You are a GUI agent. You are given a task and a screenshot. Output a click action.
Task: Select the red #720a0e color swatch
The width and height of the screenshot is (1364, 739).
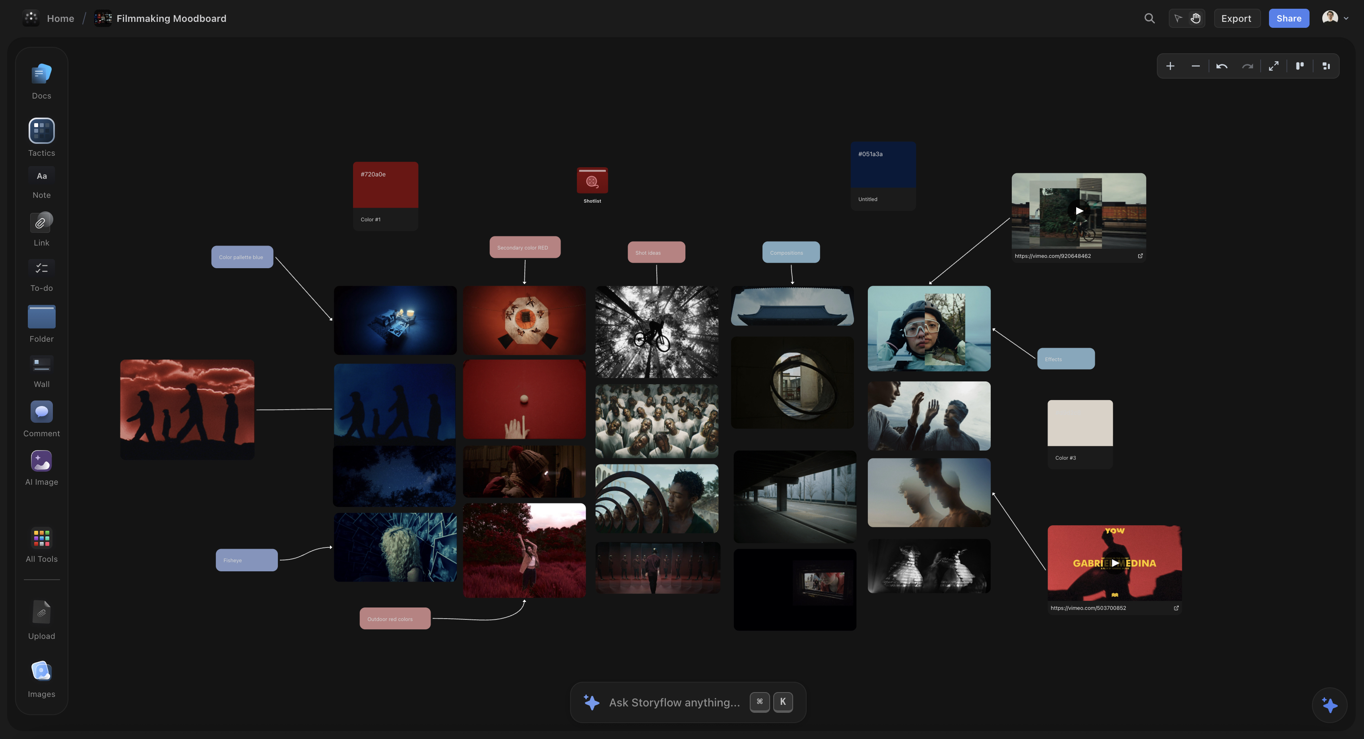[385, 184]
